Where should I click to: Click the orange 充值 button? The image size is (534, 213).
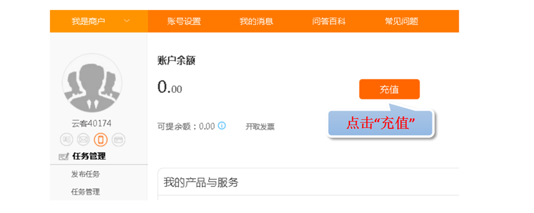click(389, 89)
